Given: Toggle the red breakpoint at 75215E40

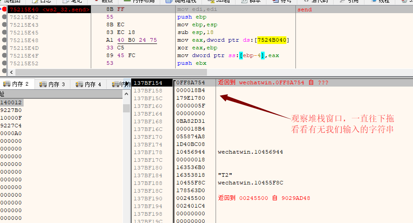Looking at the screenshot, I should coord(4,9).
